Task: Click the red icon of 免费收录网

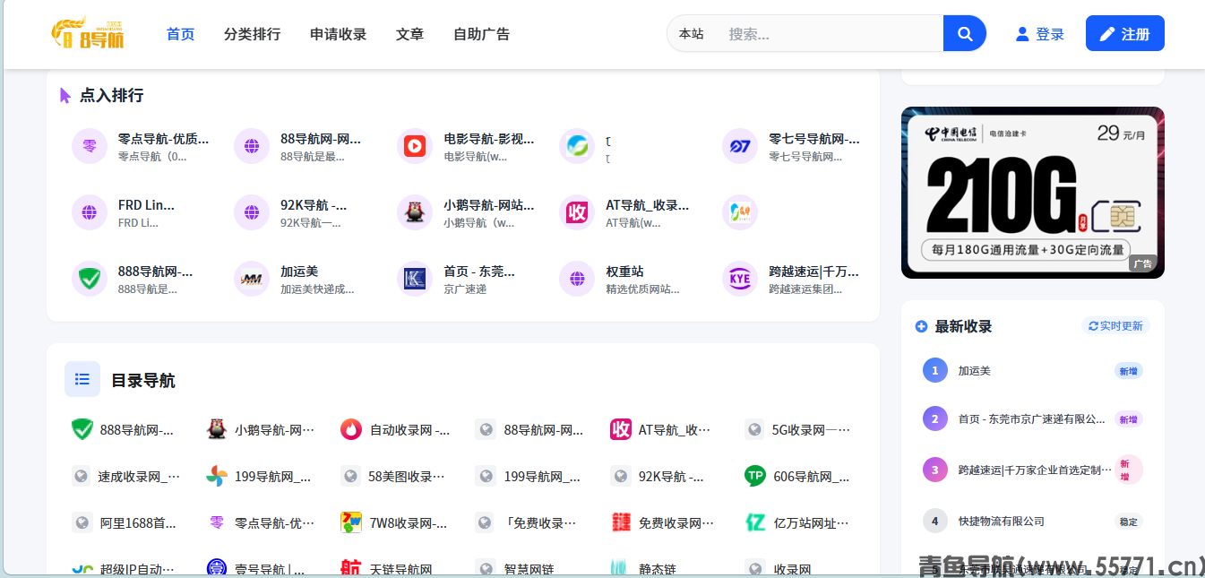Action: (x=621, y=522)
